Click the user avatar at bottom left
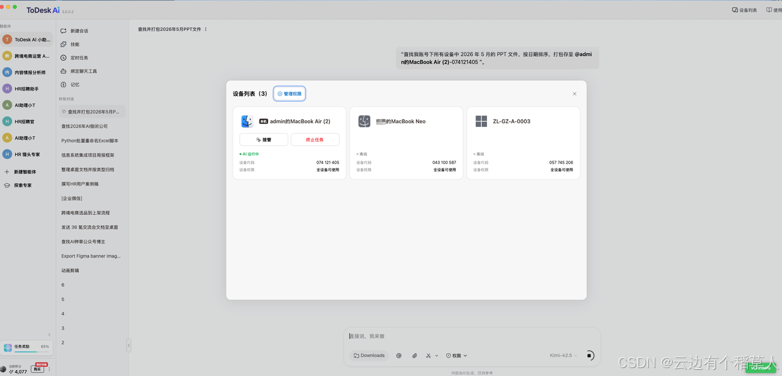The image size is (782, 376). (3, 370)
